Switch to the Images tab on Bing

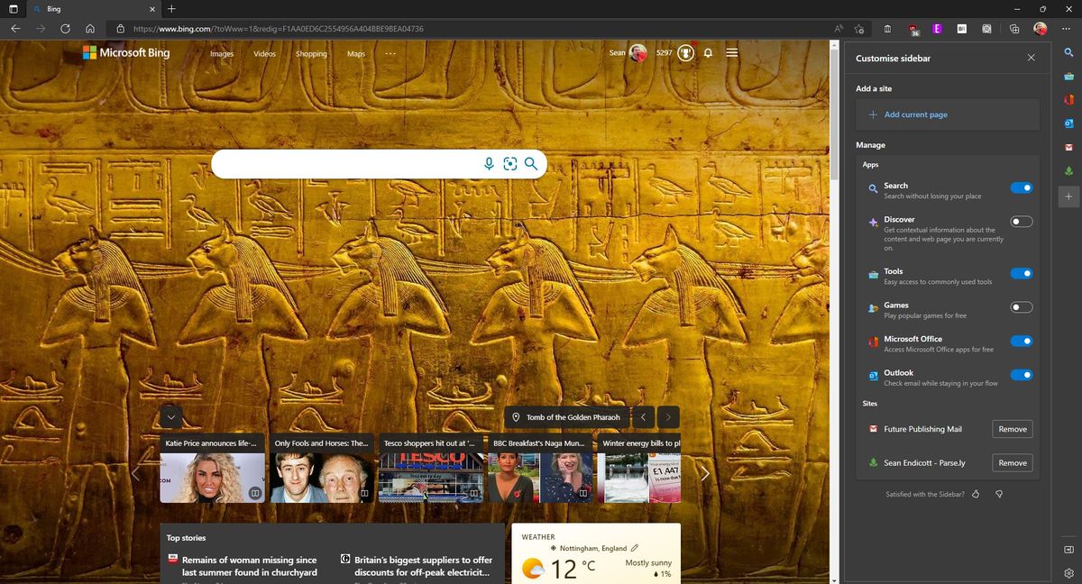(222, 54)
